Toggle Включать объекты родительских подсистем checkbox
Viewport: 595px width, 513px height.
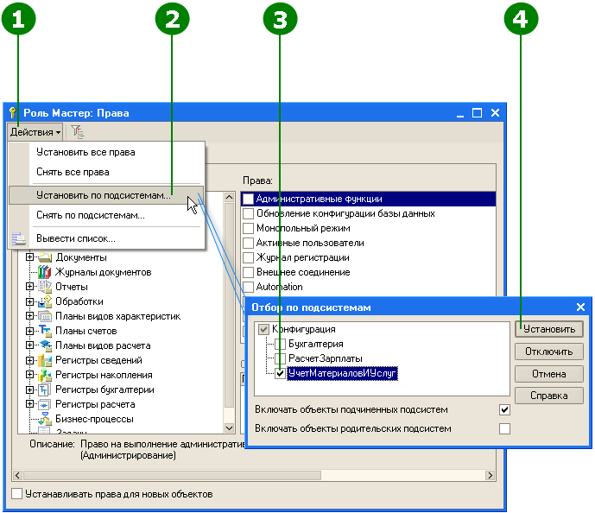(x=504, y=428)
